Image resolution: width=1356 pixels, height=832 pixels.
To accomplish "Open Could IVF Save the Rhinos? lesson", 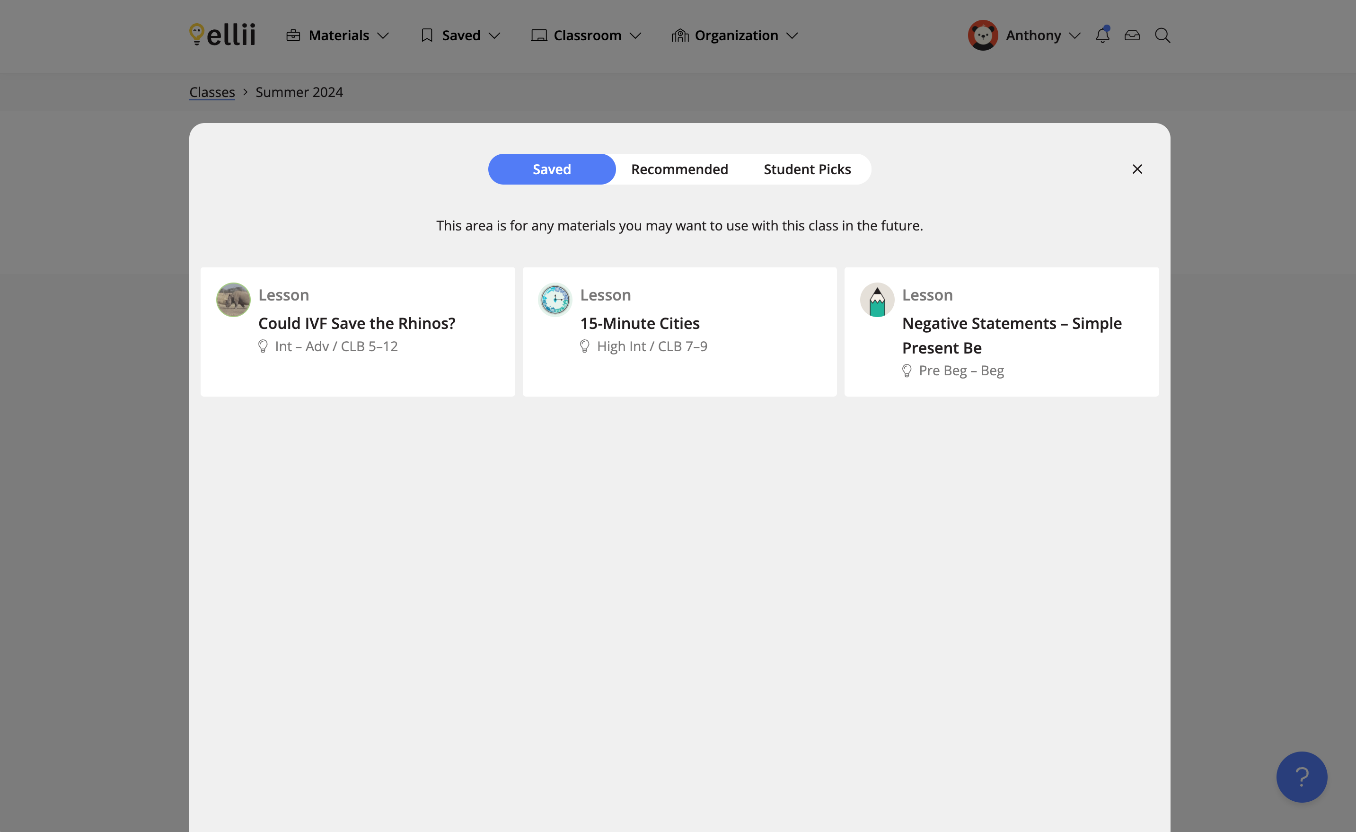I will pyautogui.click(x=357, y=323).
